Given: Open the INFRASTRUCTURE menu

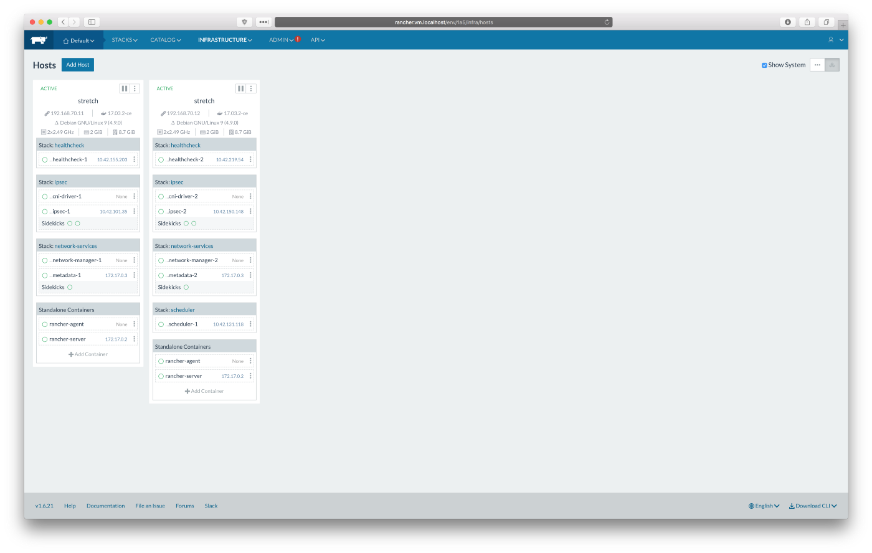Looking at the screenshot, I should click(x=225, y=40).
